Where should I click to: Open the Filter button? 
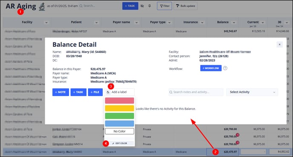pyautogui.click(x=164, y=6)
